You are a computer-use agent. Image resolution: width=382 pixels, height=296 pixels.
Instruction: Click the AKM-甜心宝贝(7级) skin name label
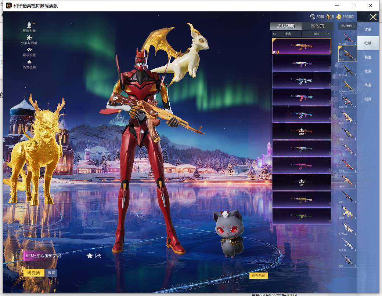(x=43, y=256)
